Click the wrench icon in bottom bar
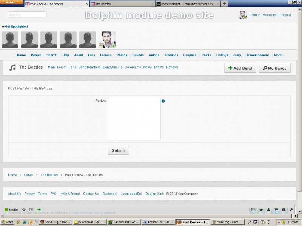The height and width of the screenshot is (226, 302). pos(291,210)
